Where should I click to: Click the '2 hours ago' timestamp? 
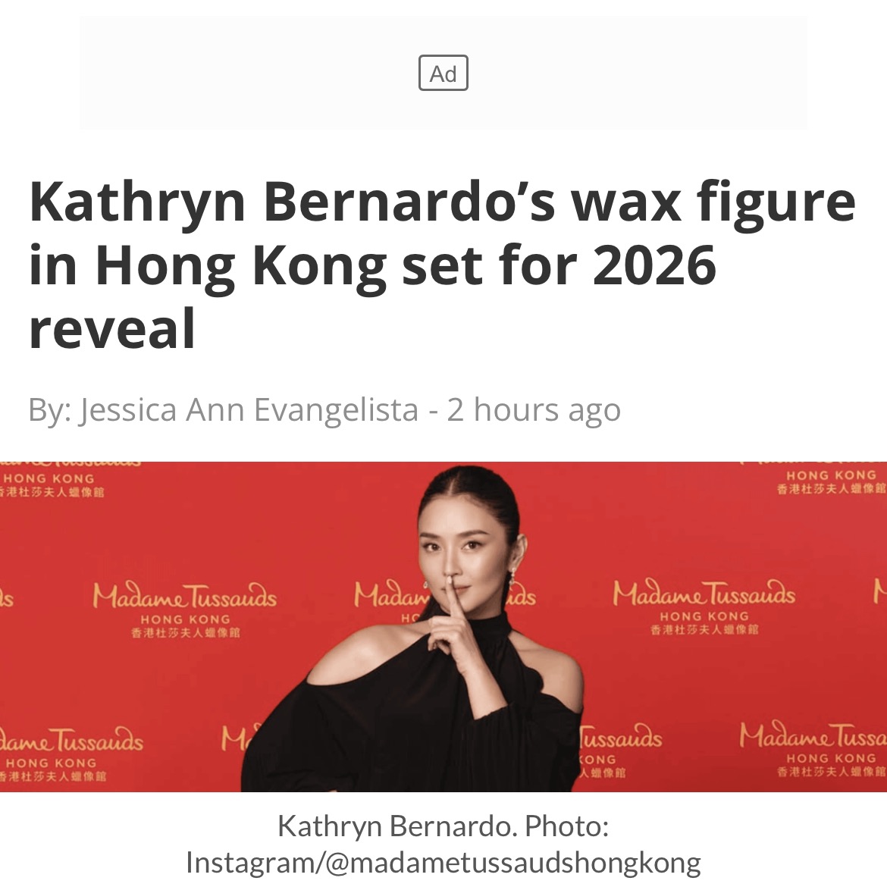point(534,409)
